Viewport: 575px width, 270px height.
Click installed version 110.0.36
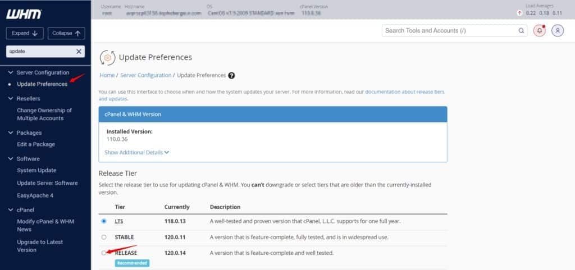(x=117, y=139)
